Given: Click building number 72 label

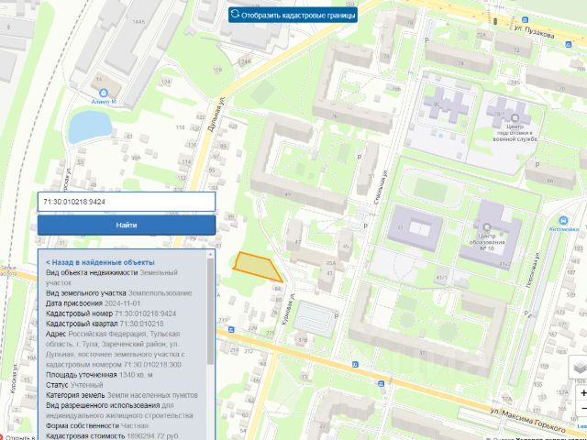Looking at the screenshot, I should pos(516,50).
